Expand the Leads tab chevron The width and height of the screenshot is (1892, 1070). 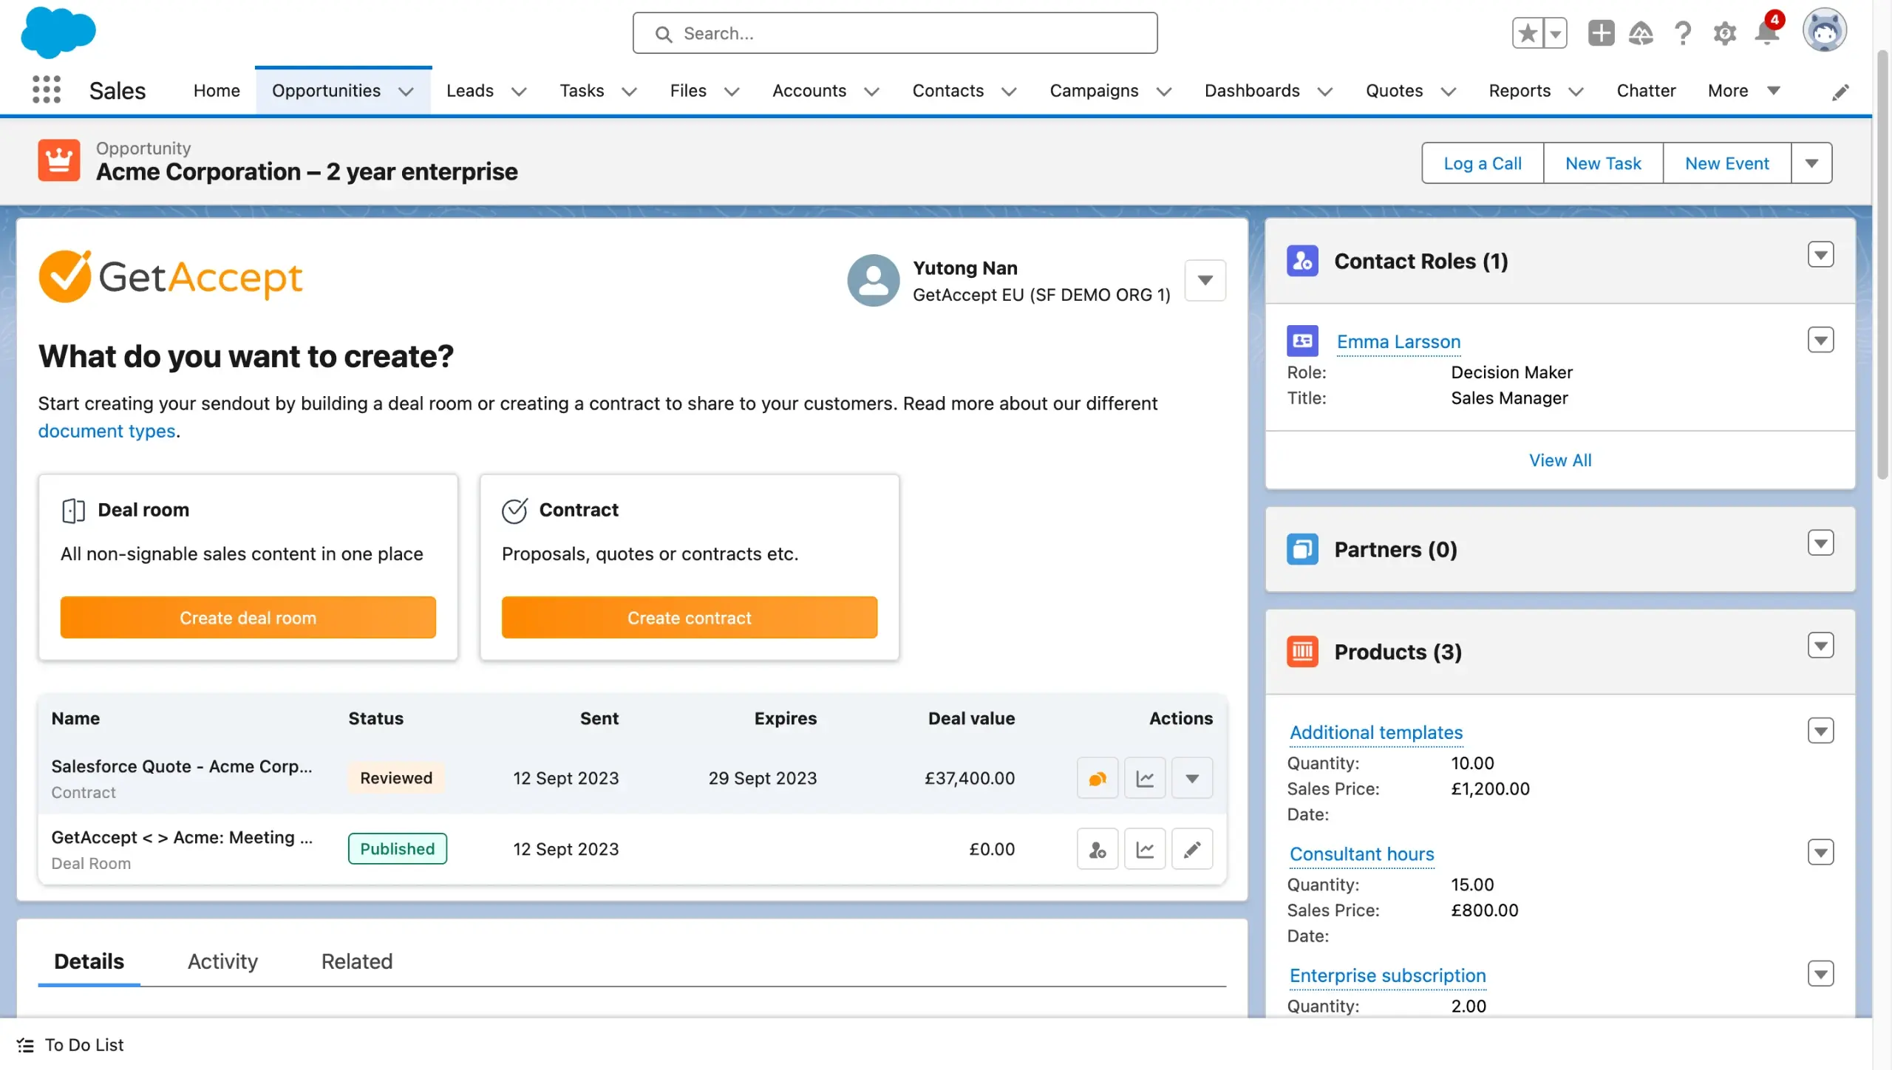point(519,91)
